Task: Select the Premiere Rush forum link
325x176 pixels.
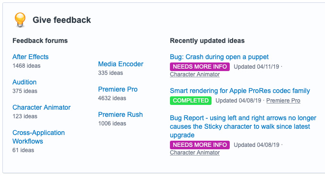Action: (121, 114)
